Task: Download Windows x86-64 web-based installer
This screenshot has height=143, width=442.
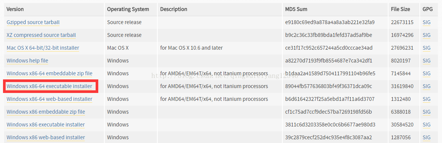Action: [x=49, y=99]
